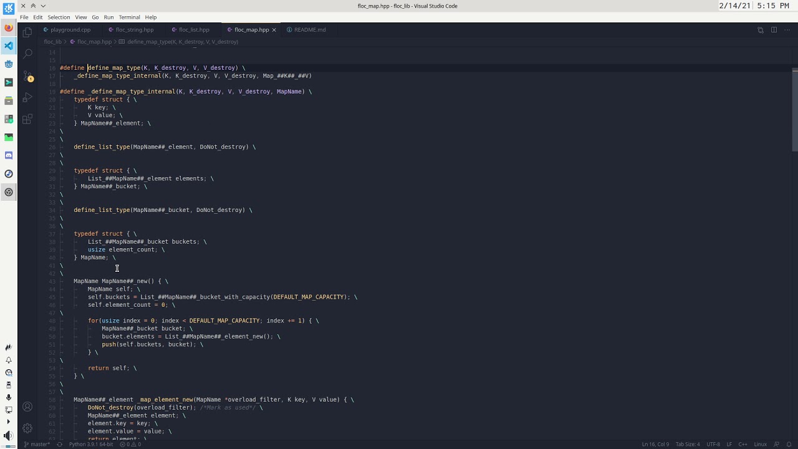
Task: Open the errors and warnings Problems indicator
Action: [x=131, y=445]
